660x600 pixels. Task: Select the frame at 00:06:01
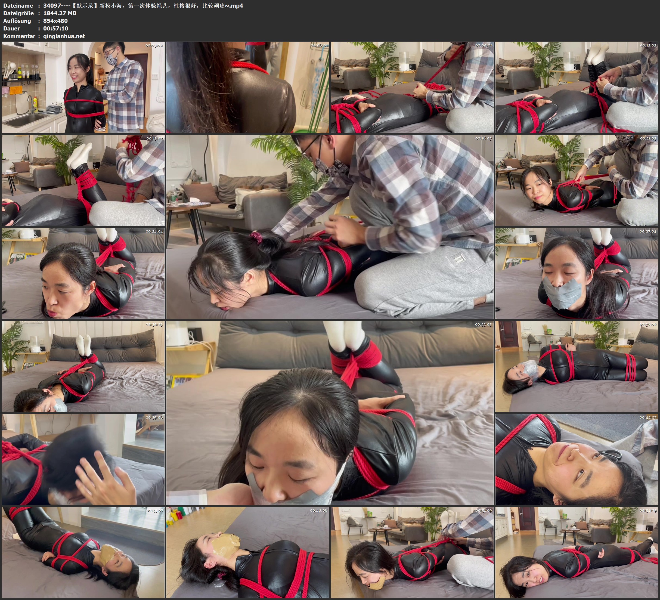[247, 87]
